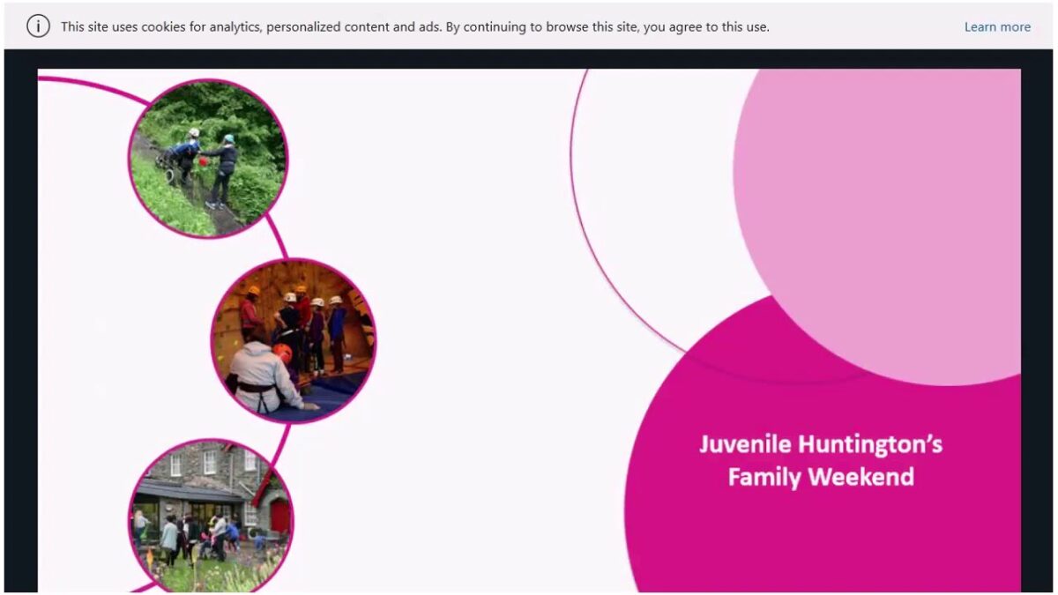Viewport: 1058px width, 595px height.
Task: Click the cookie notice message text
Action: [415, 26]
